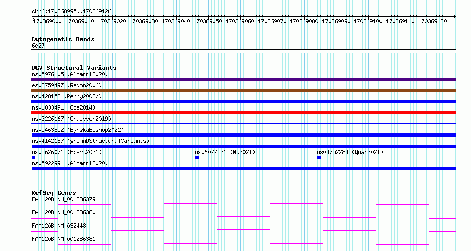Click the DGV Structural Variants heading

(74, 68)
